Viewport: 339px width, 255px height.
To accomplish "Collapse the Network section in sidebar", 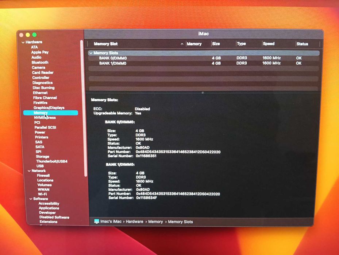I will pyautogui.click(x=29, y=171).
